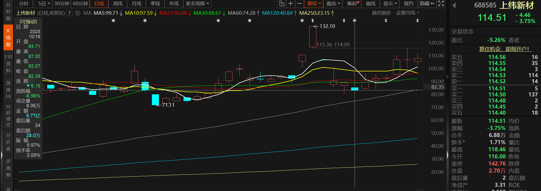The width and height of the screenshot is (541, 191).
Task: Open indicator settings gear icon
Action: click(x=78, y=13)
